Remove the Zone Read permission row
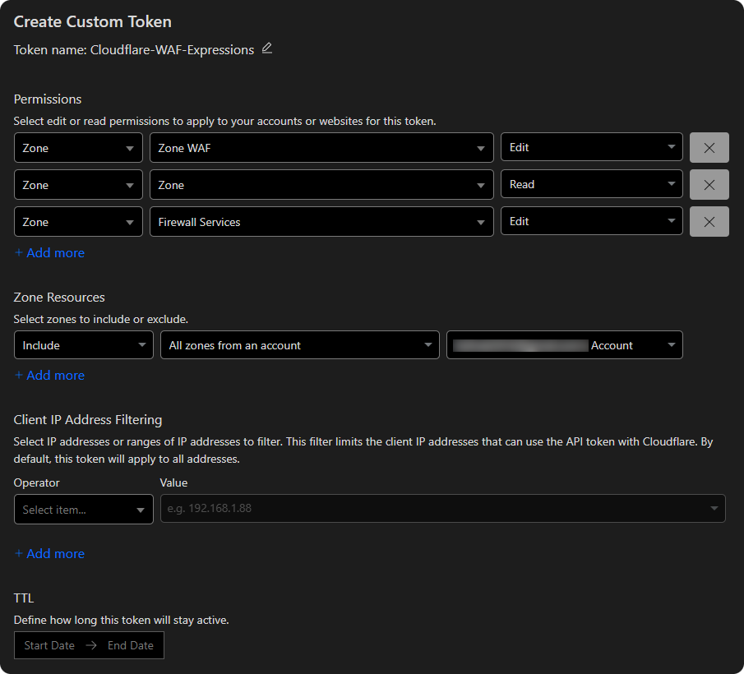Viewport: 744px width, 674px height. pos(709,185)
